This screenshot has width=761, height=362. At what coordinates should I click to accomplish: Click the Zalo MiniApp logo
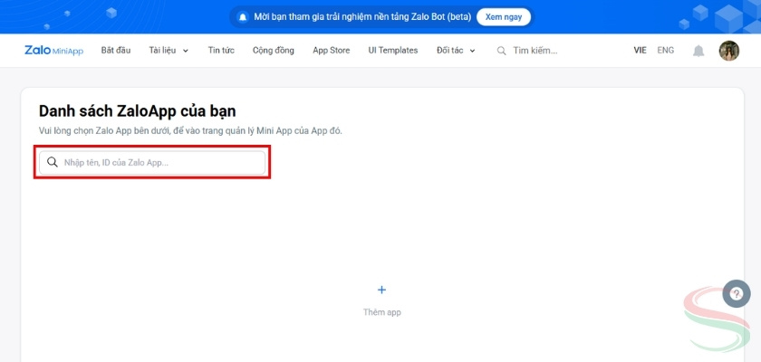tap(53, 51)
